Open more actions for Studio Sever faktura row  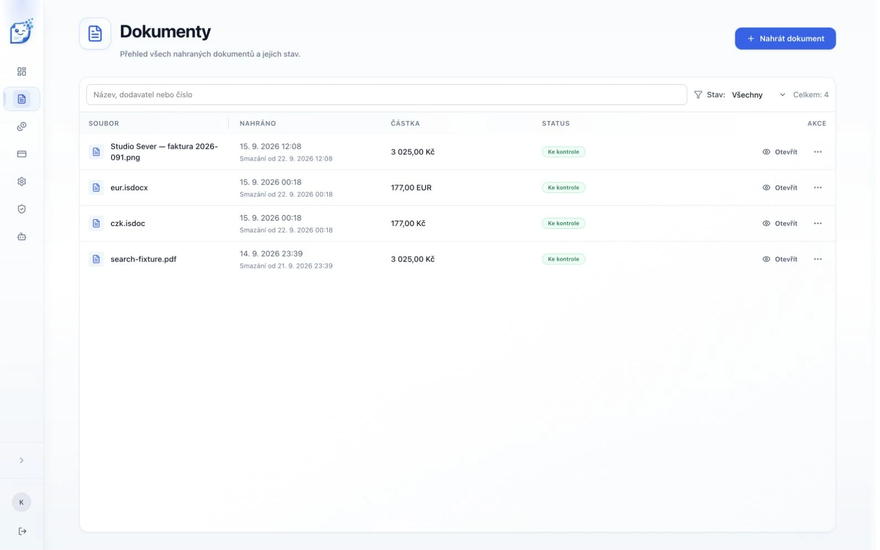tap(818, 152)
